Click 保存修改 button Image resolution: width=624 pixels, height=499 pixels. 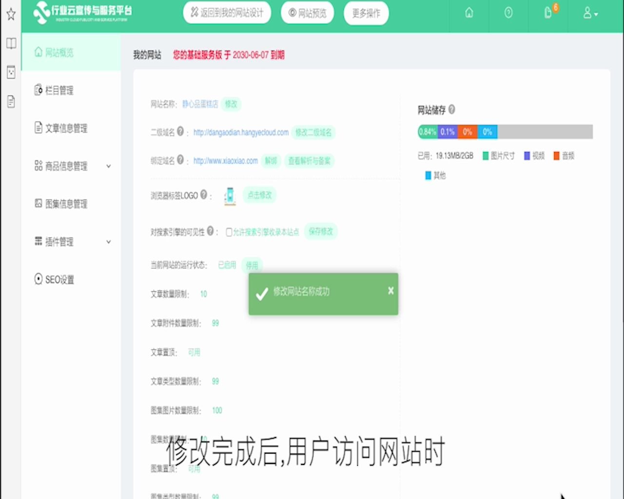point(321,231)
